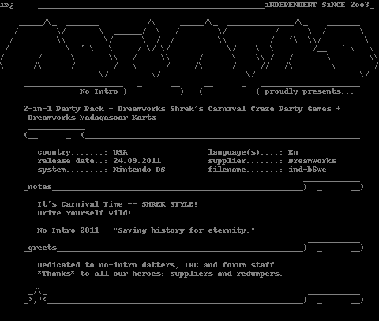379x321 pixels.
Task: Click the '_greets' section heading
Action: click(x=40, y=248)
